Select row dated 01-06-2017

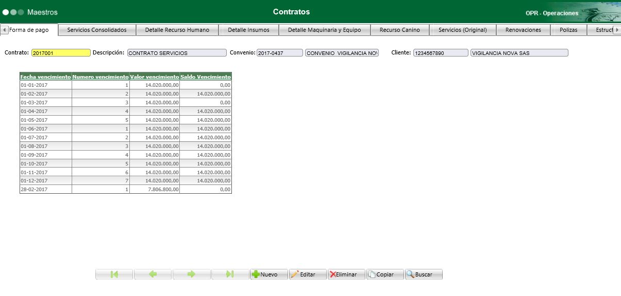[x=126, y=128]
